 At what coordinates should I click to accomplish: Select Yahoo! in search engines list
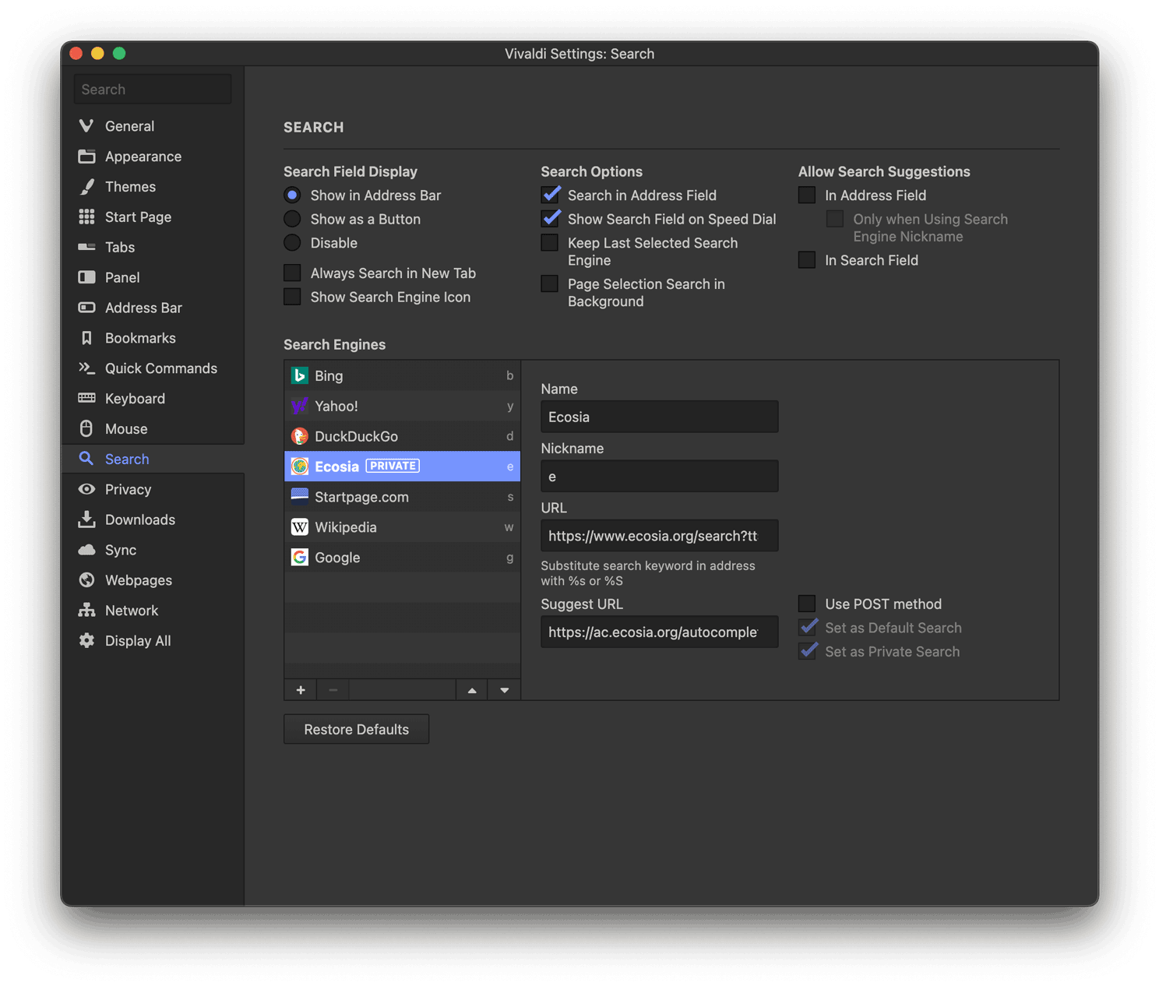[x=402, y=406]
